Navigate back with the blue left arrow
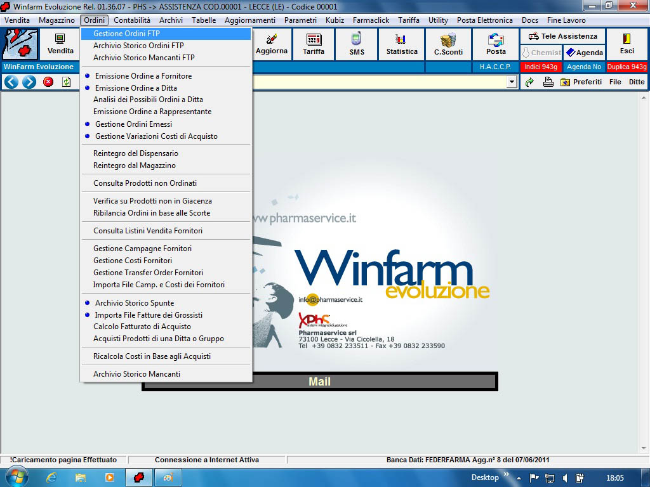The height and width of the screenshot is (487, 650). tap(11, 82)
